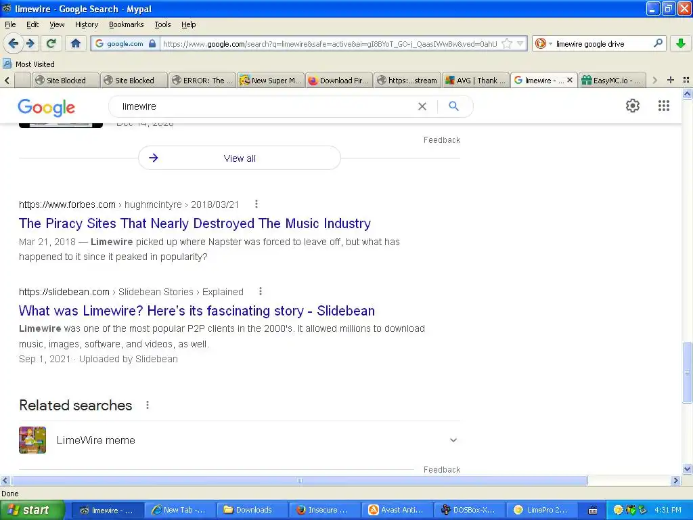This screenshot has width=693, height=520.
Task: Switch to New Tab taskbar window
Action: click(180, 510)
